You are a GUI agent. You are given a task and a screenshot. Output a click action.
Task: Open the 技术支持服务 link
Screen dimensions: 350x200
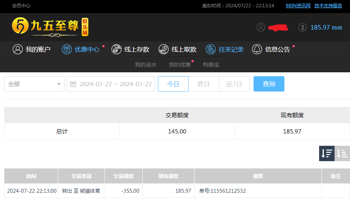328,6
